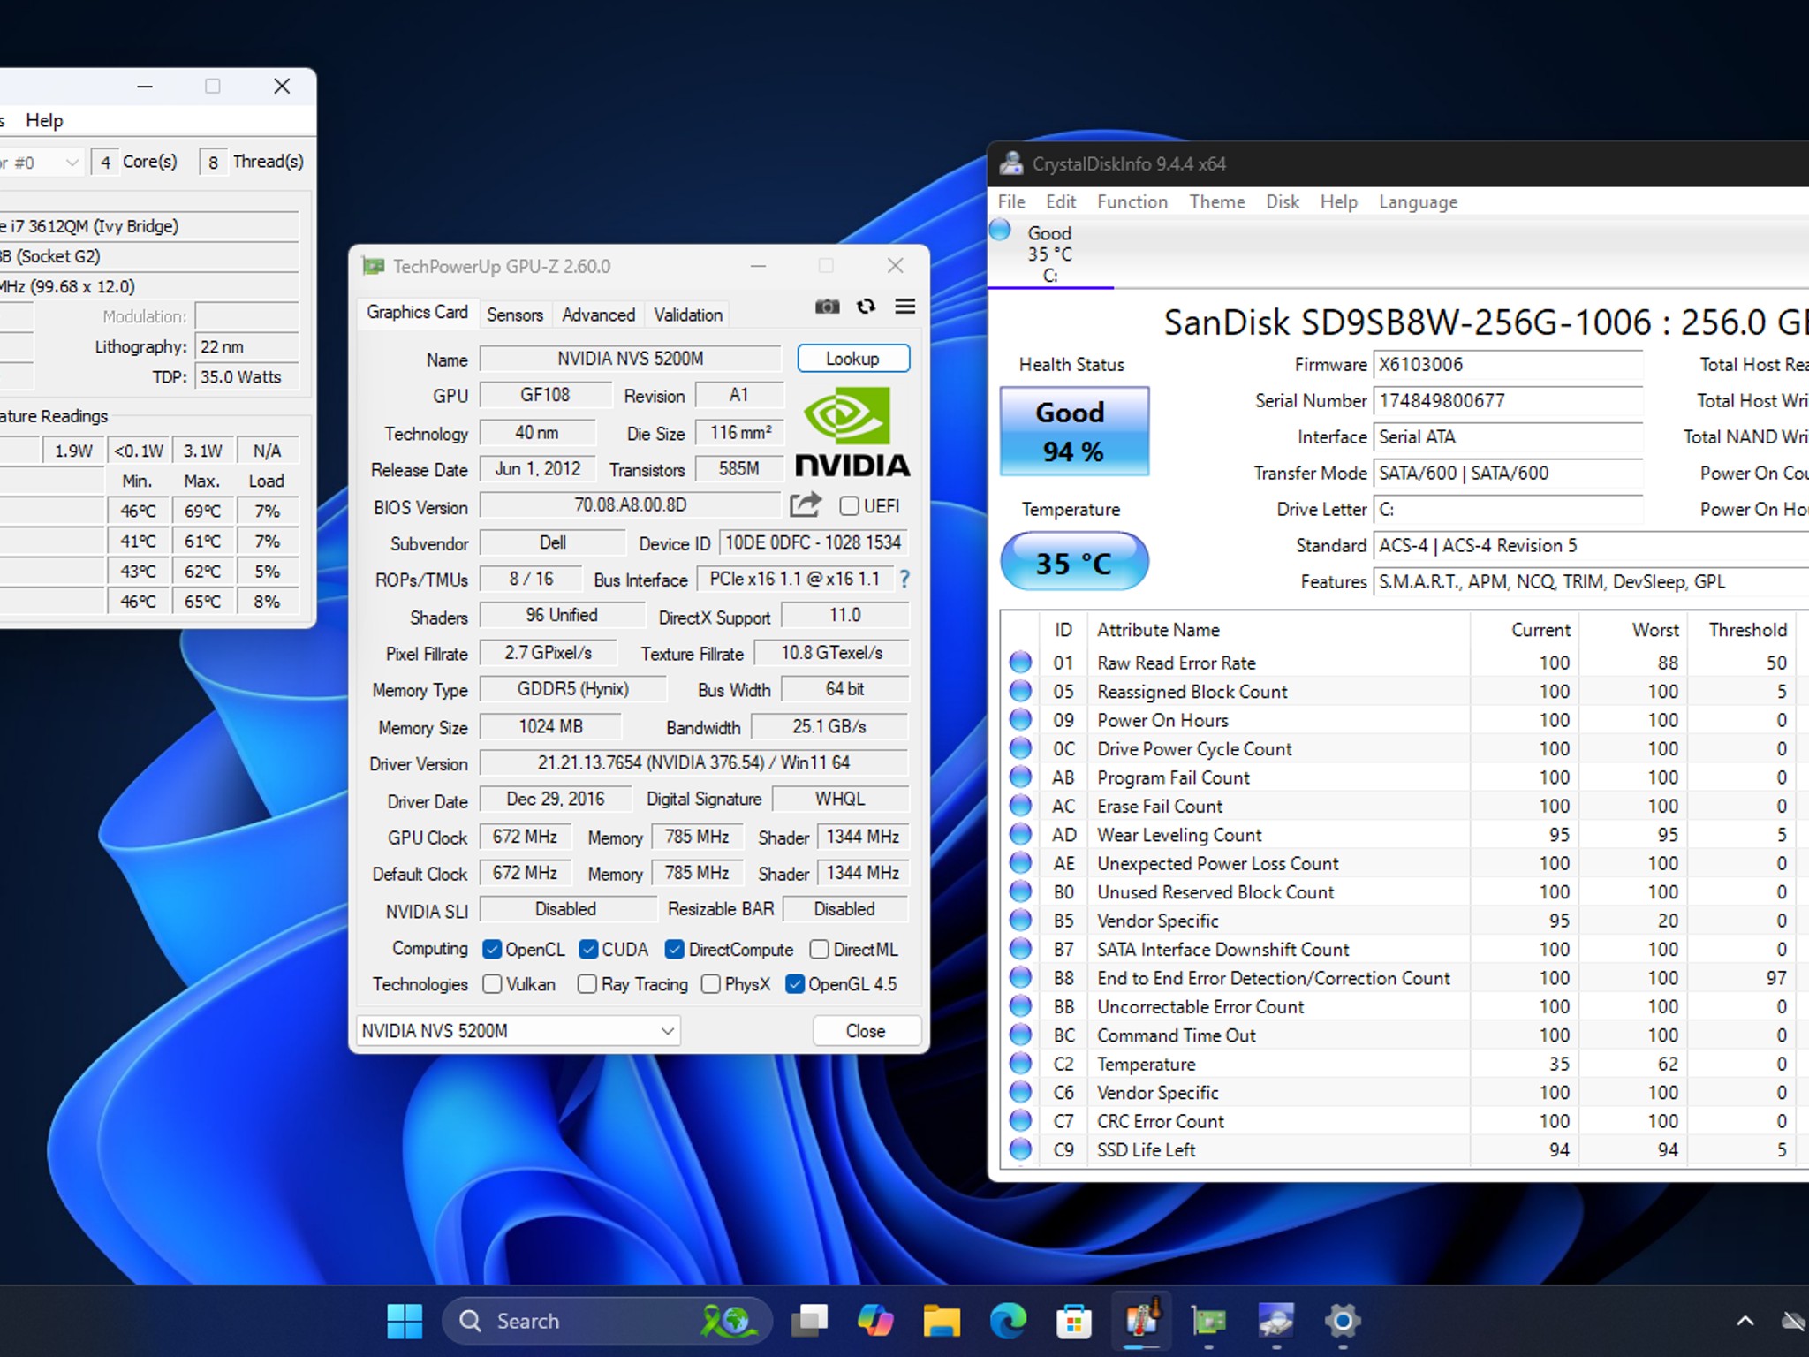1809x1357 pixels.
Task: Open Help menu in the CPU window
Action: click(44, 120)
